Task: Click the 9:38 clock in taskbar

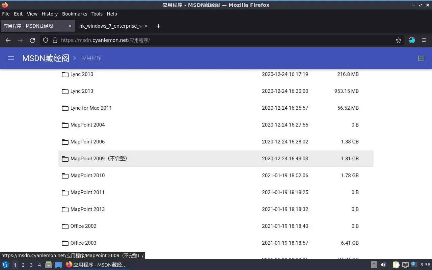Action: click(x=425, y=265)
